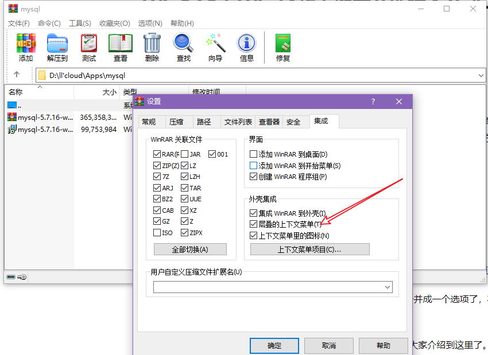Enable the JAR association checkbox

(184, 154)
